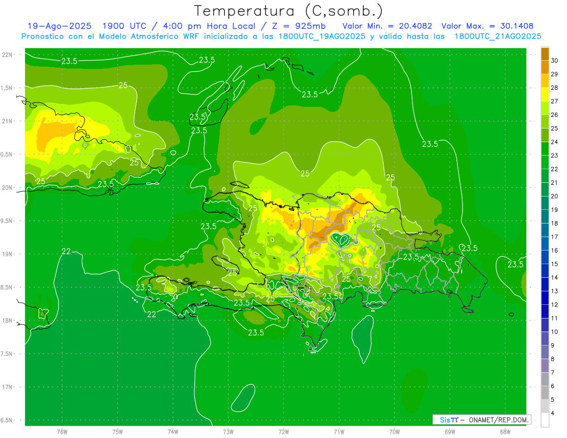Pick the colorbar swatch between 29 and 30
The image size is (567, 438).
point(545,67)
